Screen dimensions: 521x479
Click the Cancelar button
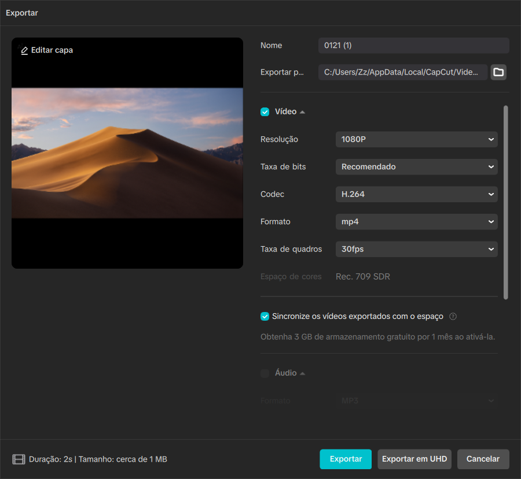[x=483, y=459]
